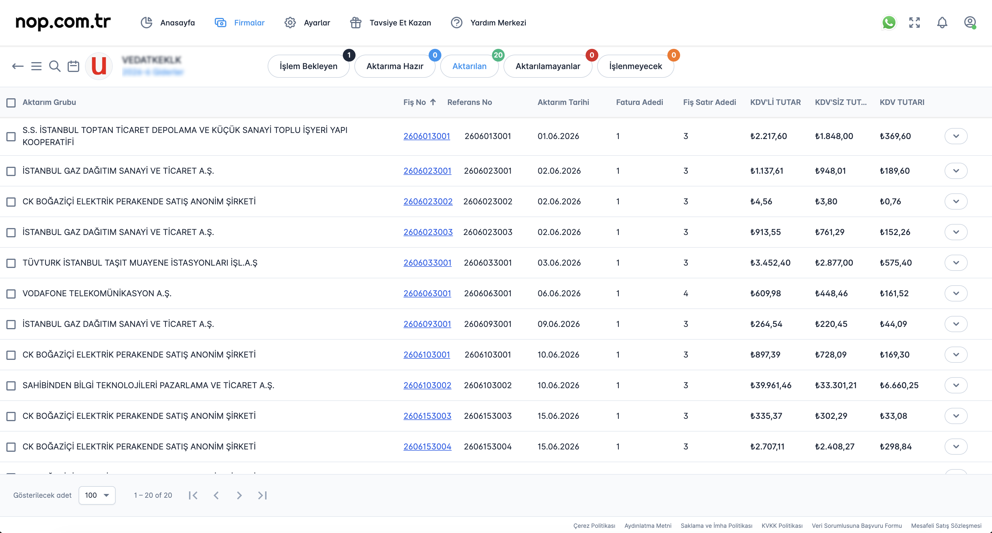Toggle fullscreen mode icon

tap(915, 23)
